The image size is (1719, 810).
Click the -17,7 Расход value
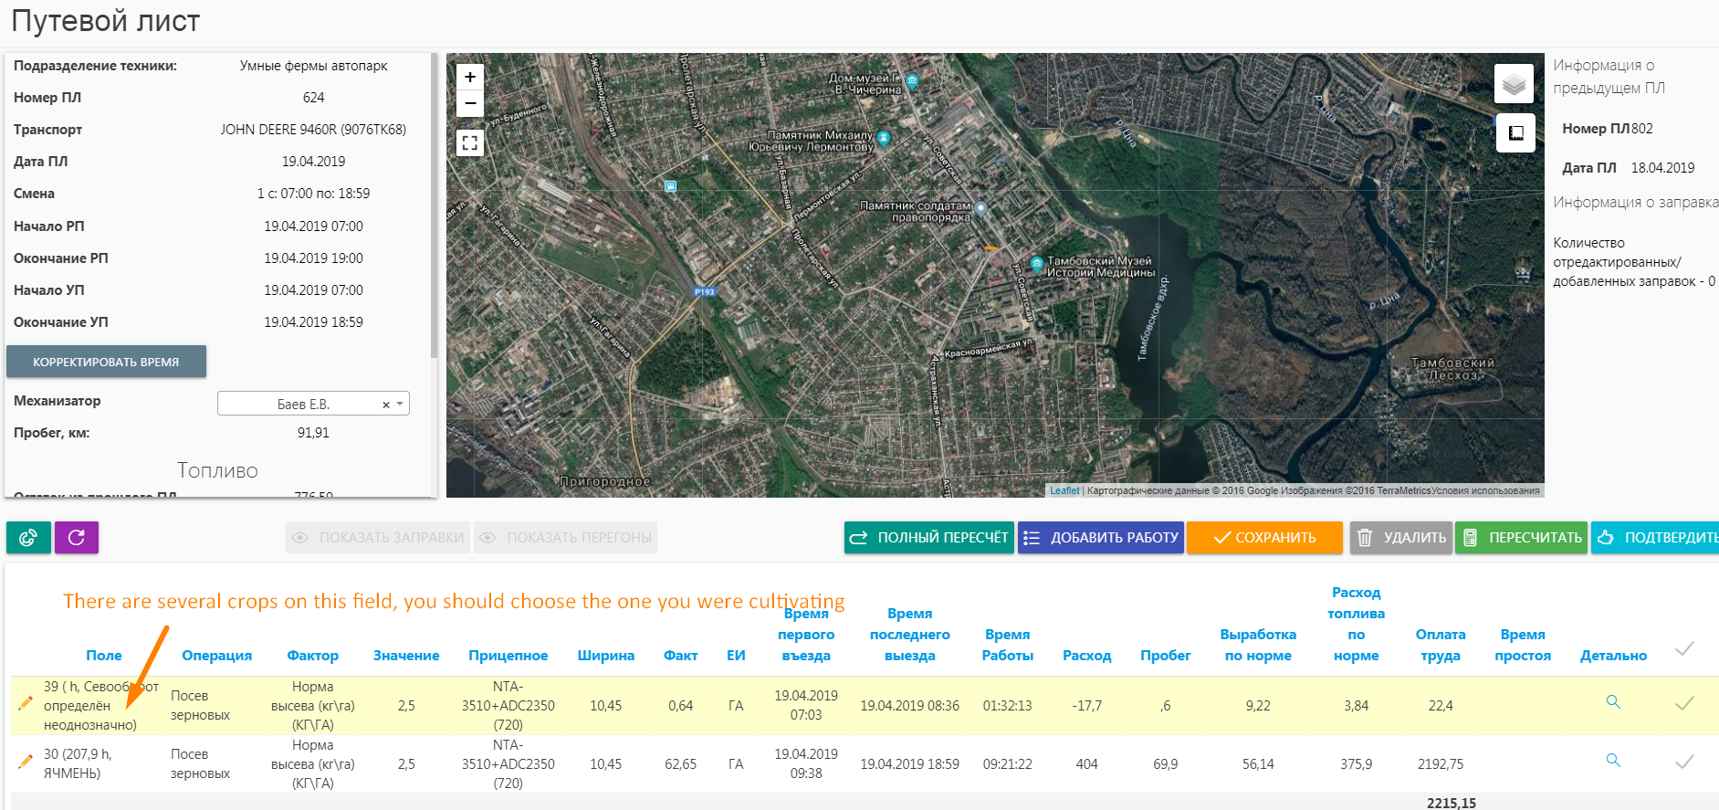coord(1087,706)
